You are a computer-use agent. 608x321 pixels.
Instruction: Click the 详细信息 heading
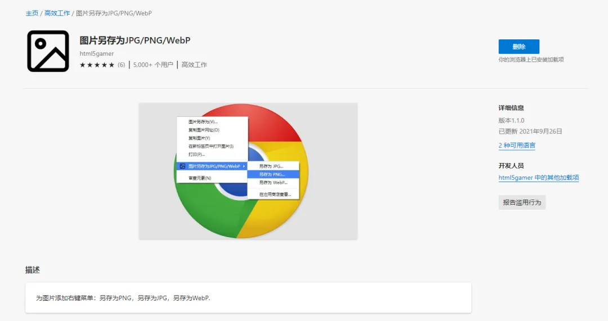pyautogui.click(x=511, y=107)
